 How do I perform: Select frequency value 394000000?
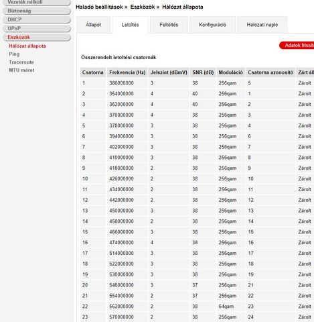click(x=121, y=136)
